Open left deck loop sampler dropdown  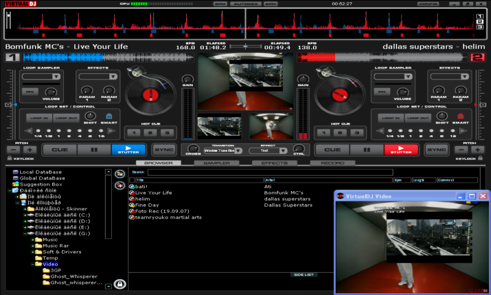(x=56, y=76)
